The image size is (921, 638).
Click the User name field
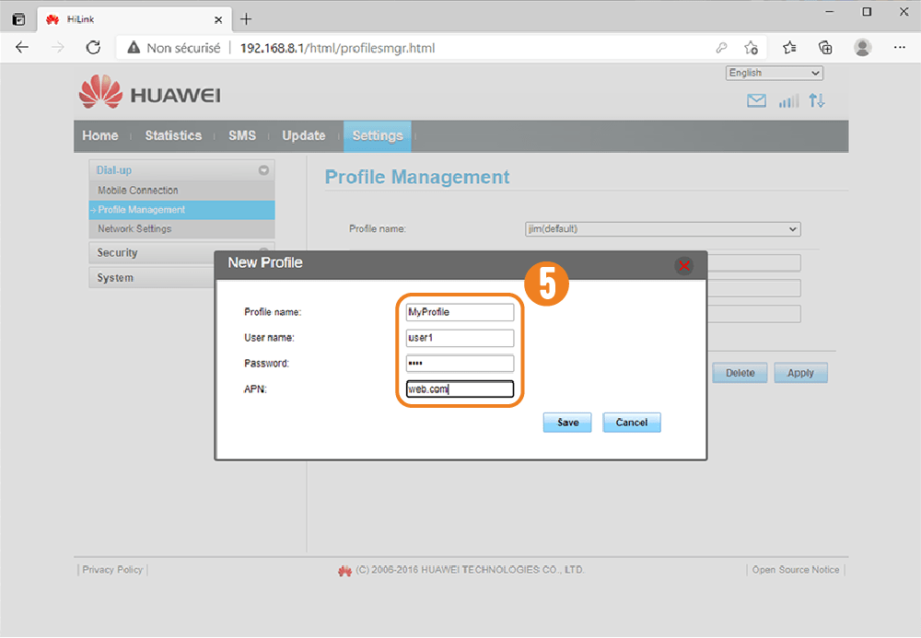tap(460, 338)
